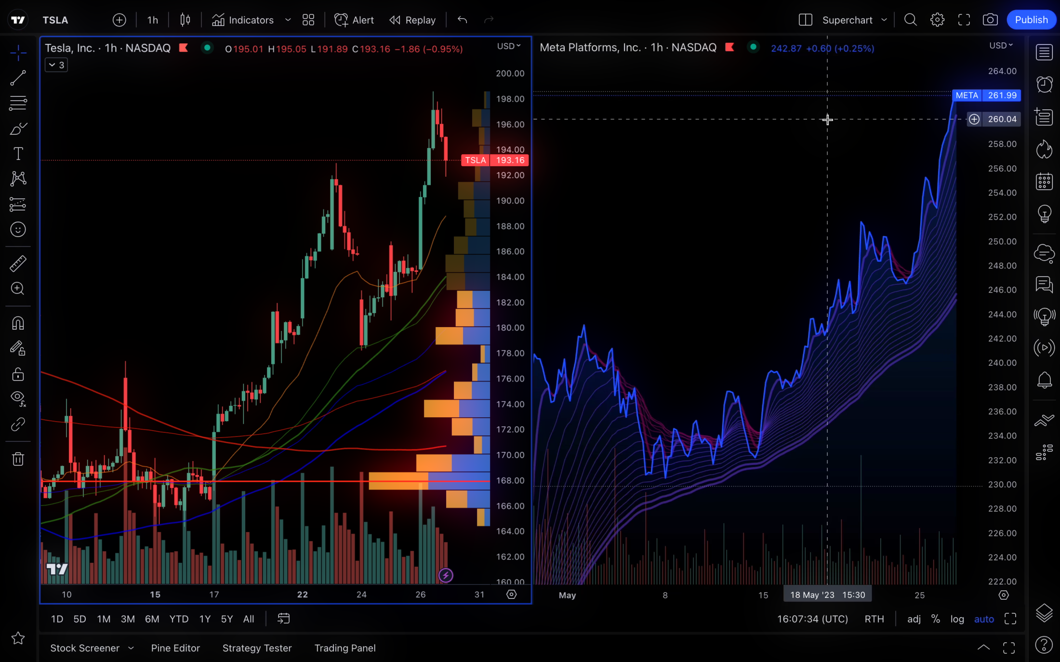
Task: Expand the collapsed indicators legend showing 3
Action: [56, 65]
